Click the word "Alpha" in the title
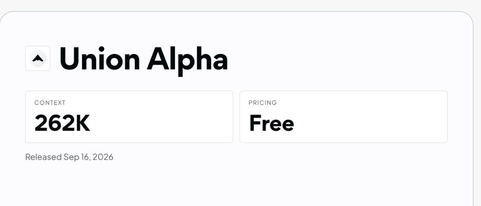The image size is (481, 206). (x=187, y=61)
